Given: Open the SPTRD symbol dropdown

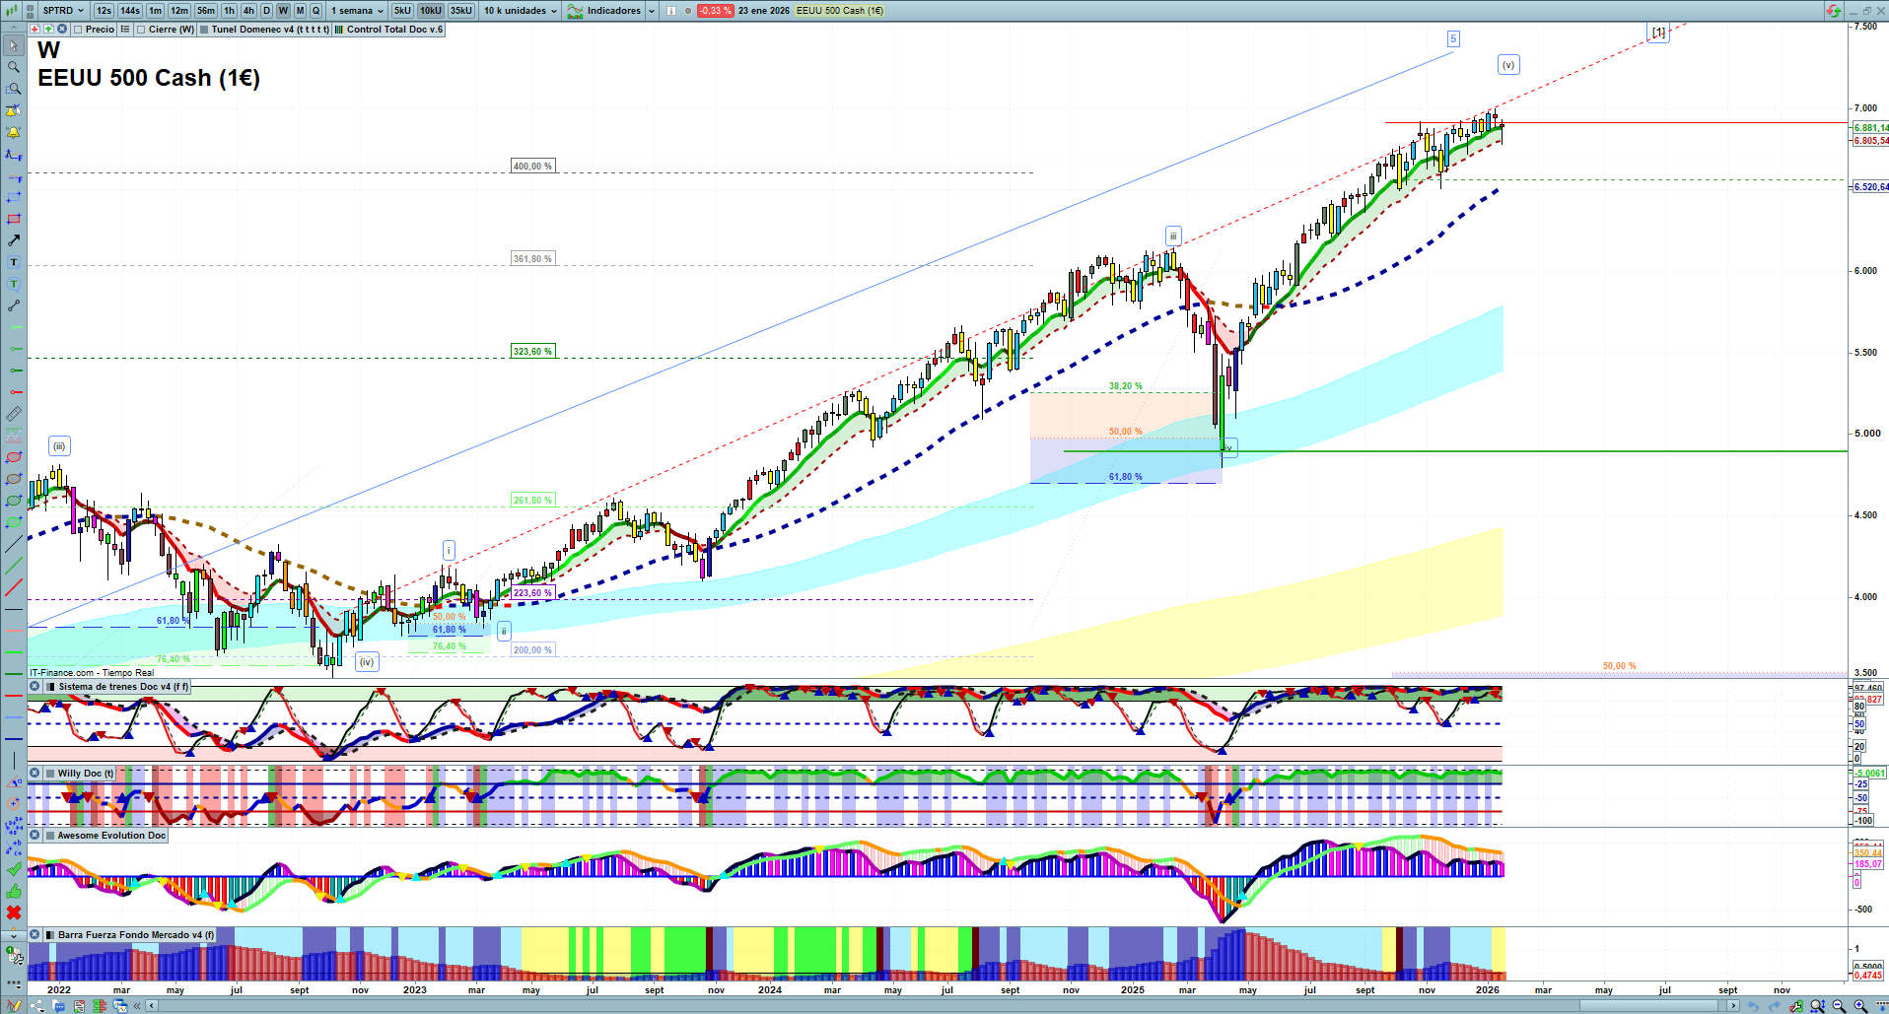Looking at the screenshot, I should [x=64, y=11].
